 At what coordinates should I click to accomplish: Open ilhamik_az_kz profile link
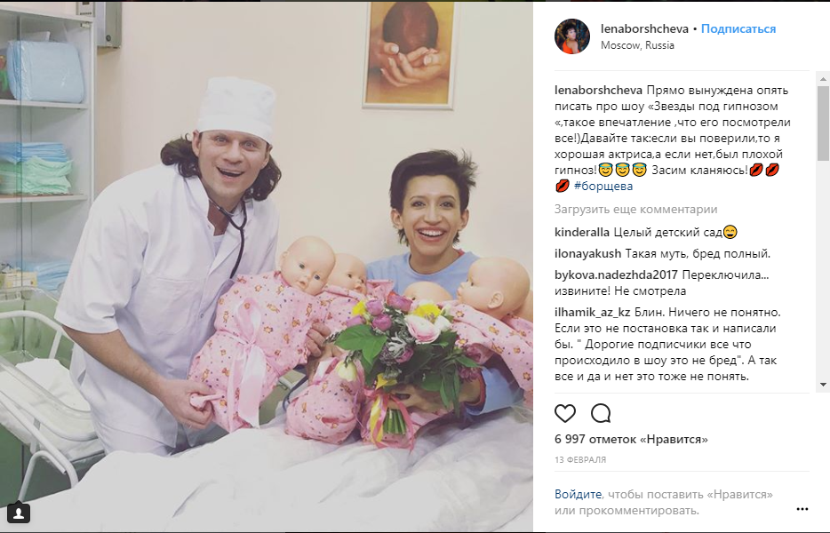click(x=593, y=313)
